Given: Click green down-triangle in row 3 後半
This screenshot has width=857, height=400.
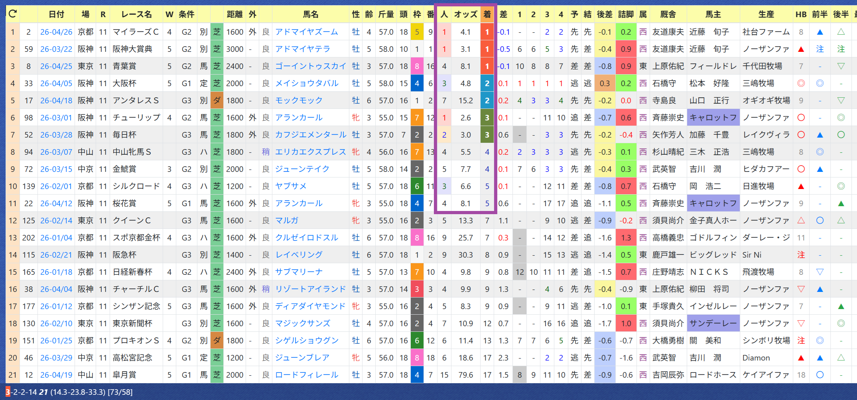Looking at the screenshot, I should click(841, 66).
